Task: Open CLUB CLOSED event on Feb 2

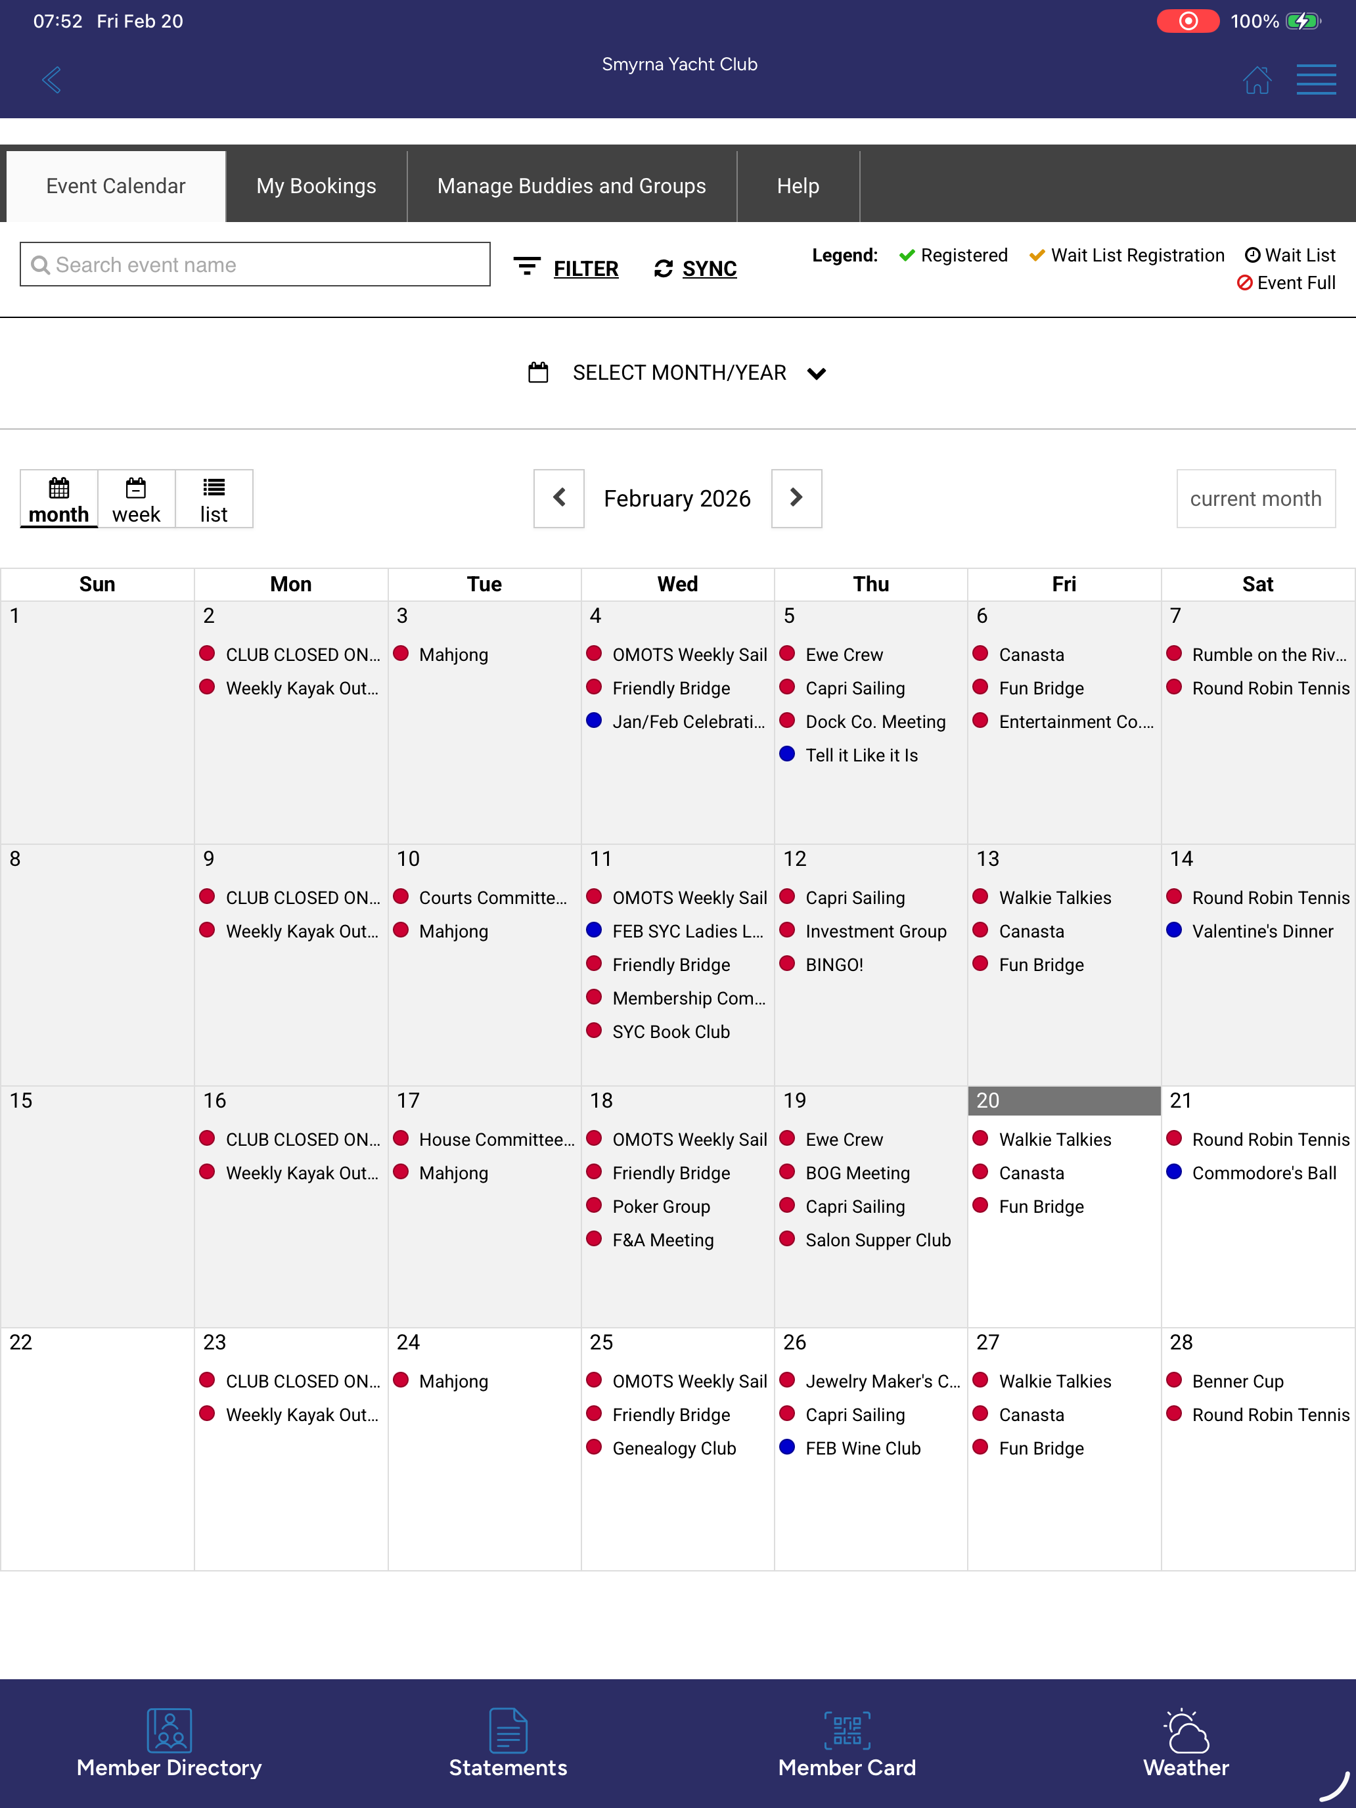Action: point(302,655)
